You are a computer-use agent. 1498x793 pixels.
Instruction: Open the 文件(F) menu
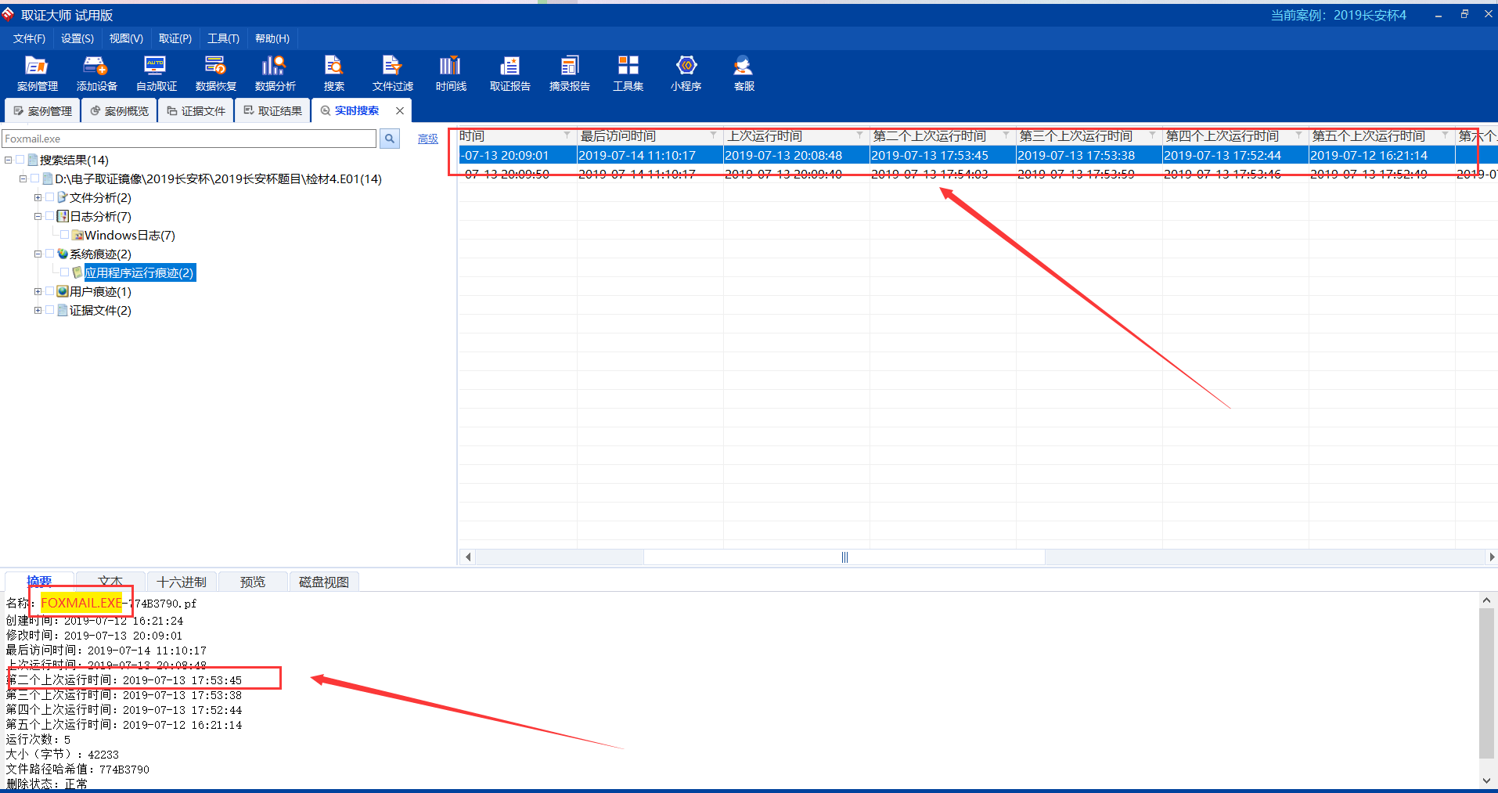pyautogui.click(x=29, y=38)
